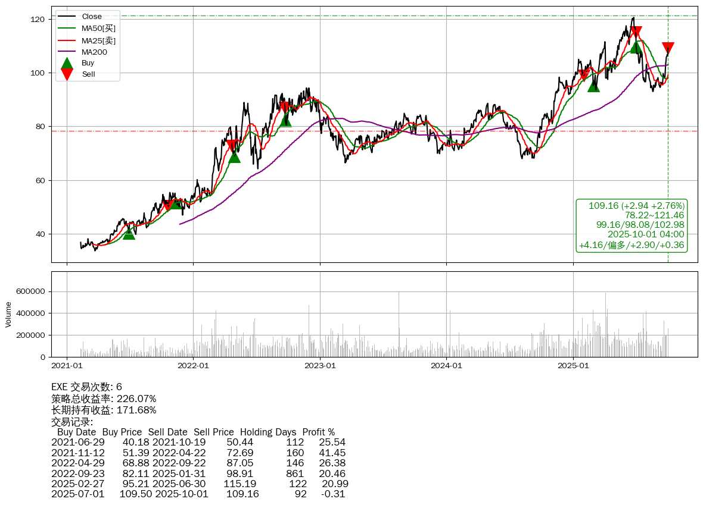
Task: Click the Profit % column header
Action: click(318, 432)
